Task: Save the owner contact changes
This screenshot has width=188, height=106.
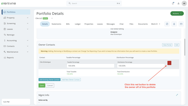Action: (x=42, y=85)
